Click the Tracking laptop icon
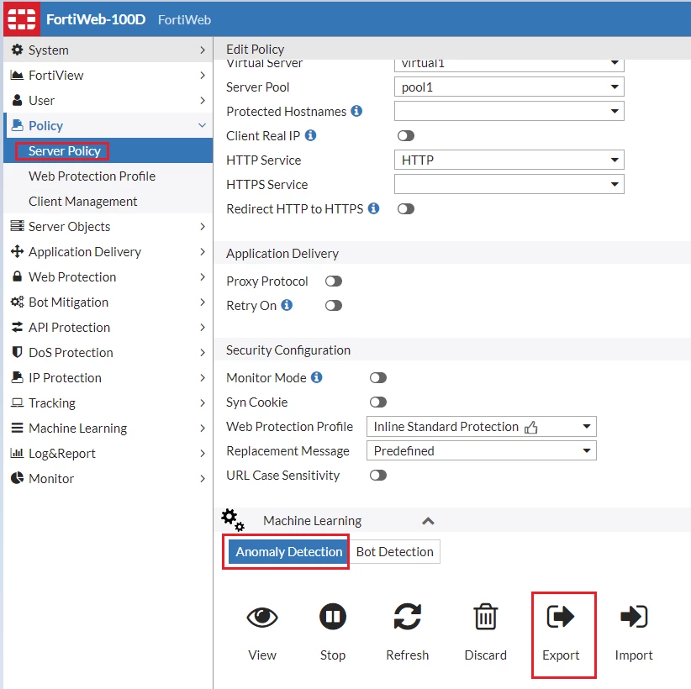This screenshot has height=689, width=691. (17, 402)
